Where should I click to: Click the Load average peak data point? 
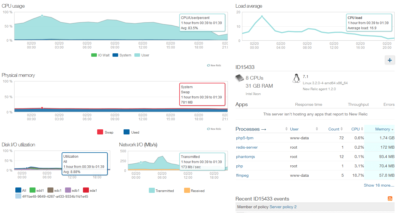tap(262, 16)
